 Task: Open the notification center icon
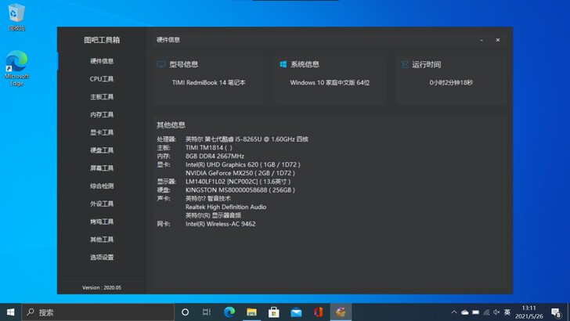point(556,312)
